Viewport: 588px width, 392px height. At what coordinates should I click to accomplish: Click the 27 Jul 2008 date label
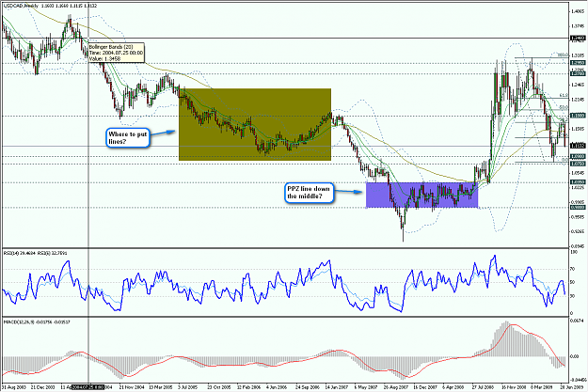click(485, 386)
